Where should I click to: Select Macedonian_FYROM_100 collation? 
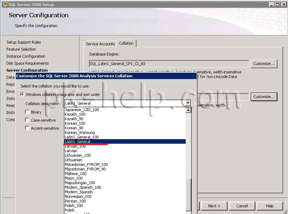pos(125,164)
